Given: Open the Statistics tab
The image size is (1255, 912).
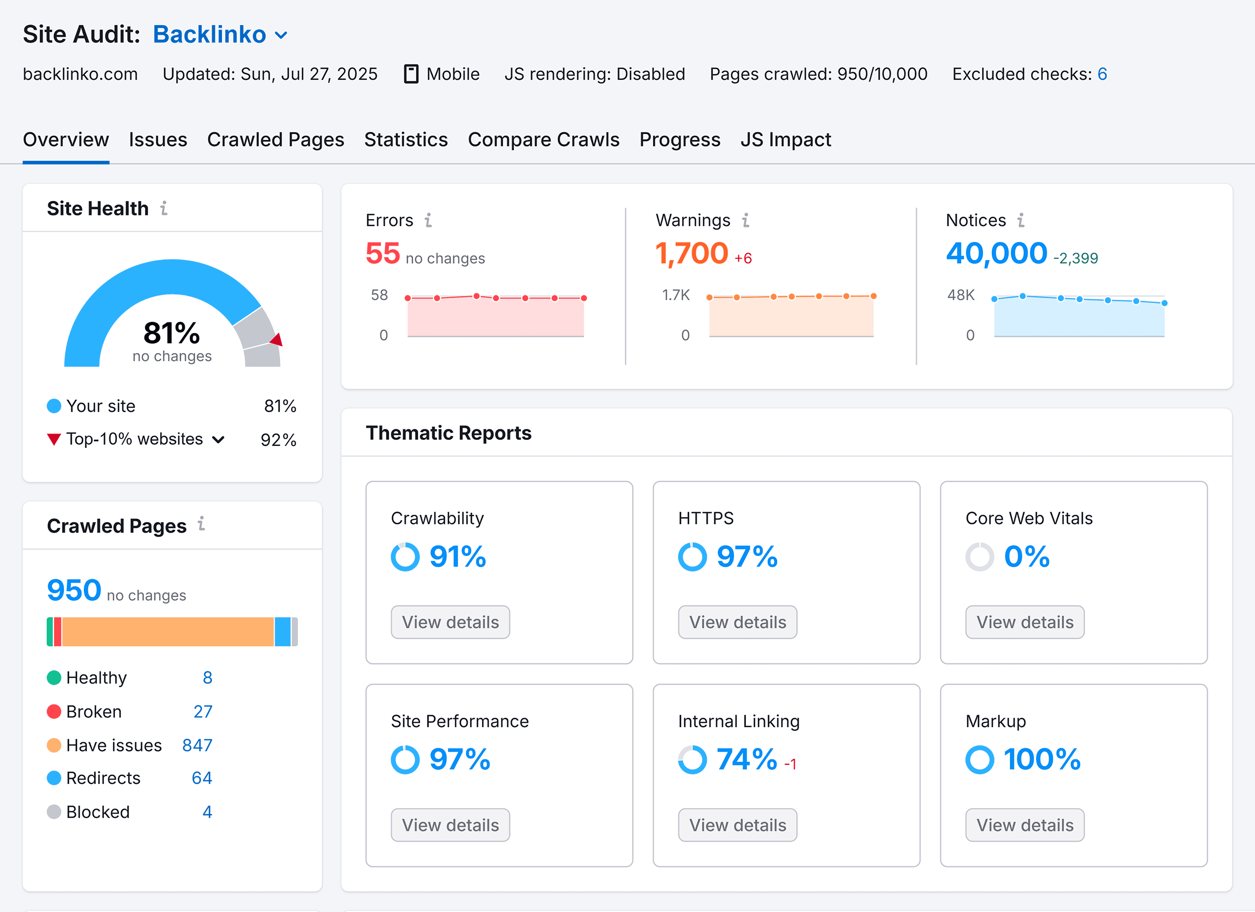Looking at the screenshot, I should point(406,140).
